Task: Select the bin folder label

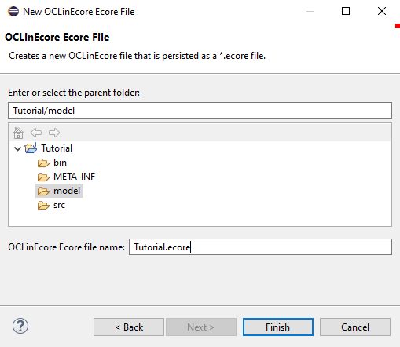Action: [x=60, y=163]
